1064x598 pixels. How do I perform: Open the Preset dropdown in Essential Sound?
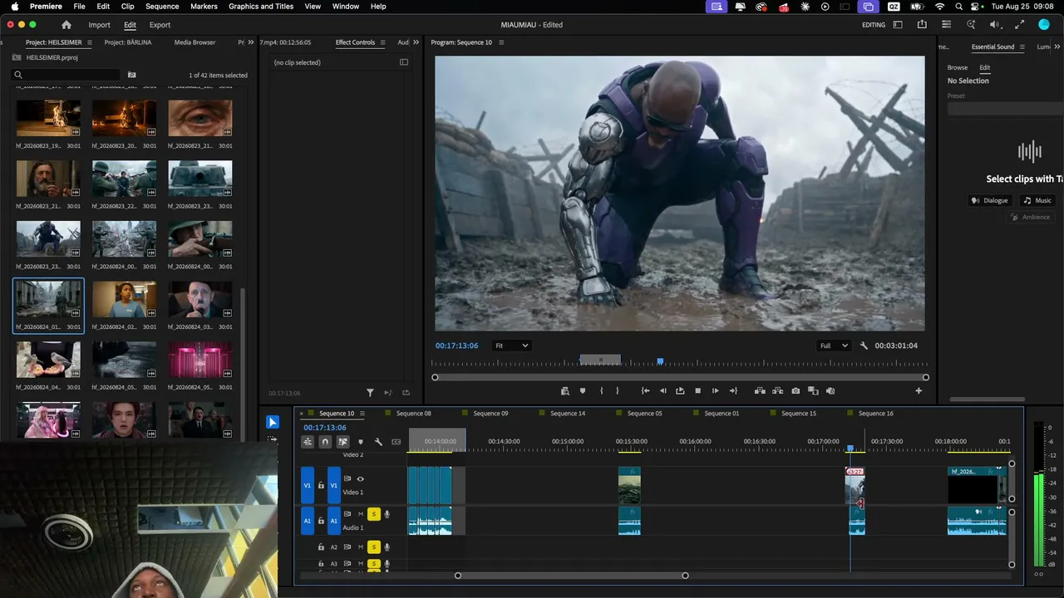(1006, 109)
